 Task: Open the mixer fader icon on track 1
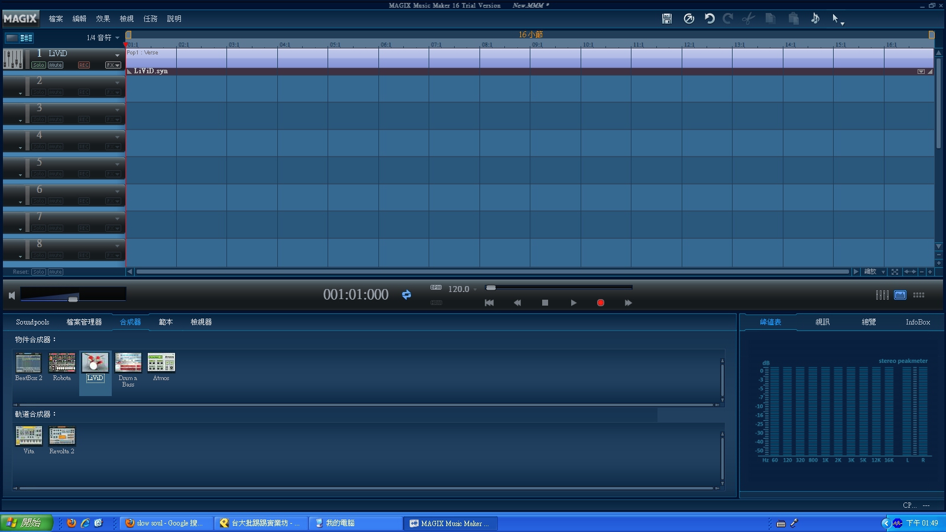click(13, 59)
